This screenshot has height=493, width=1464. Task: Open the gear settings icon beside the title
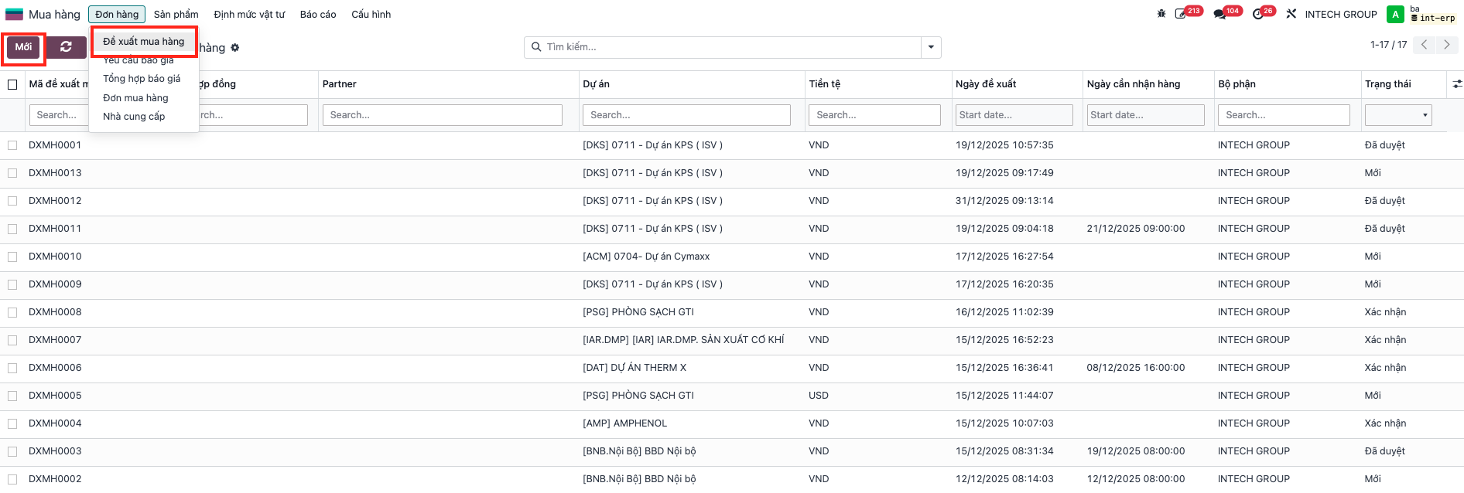[235, 48]
